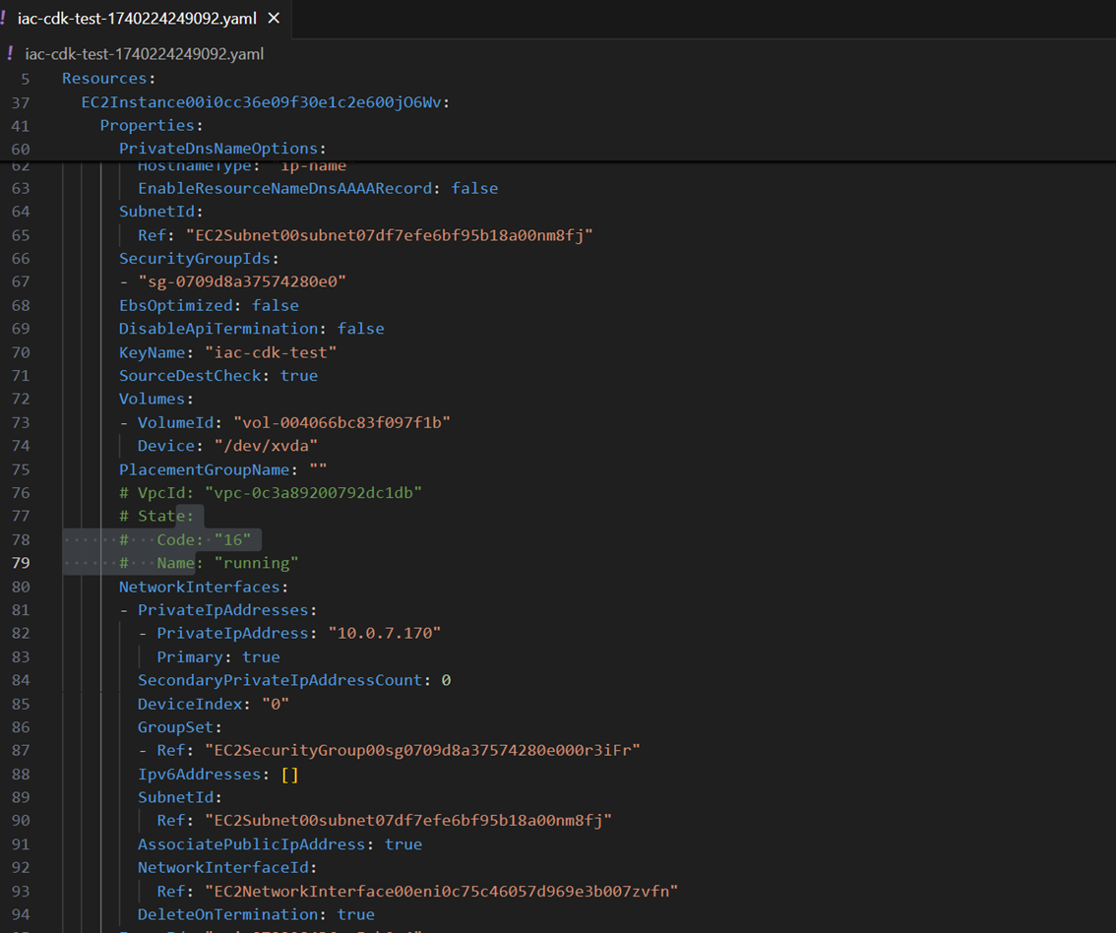Click NetworkInterfaceId key
Screen dimensions: 1116x933
click(222, 867)
